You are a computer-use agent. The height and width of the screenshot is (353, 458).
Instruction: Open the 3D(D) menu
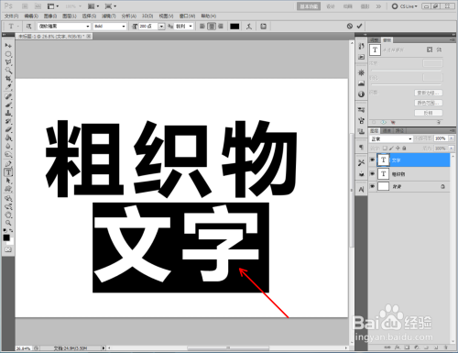(x=147, y=16)
